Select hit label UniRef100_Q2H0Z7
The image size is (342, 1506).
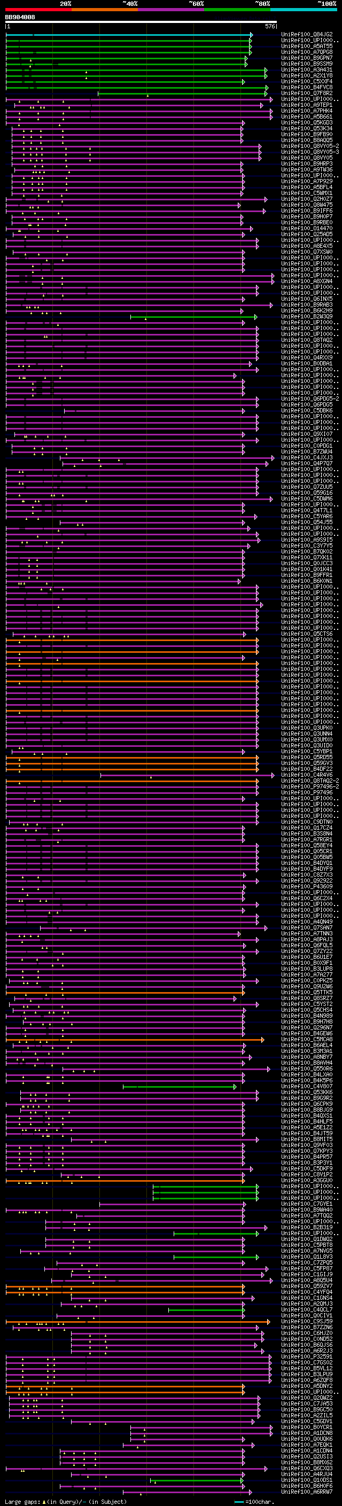[307, 199]
